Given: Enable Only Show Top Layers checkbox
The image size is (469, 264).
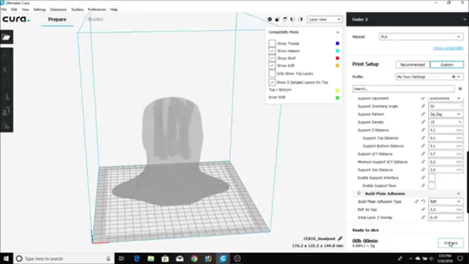Looking at the screenshot, I should pos(272,73).
